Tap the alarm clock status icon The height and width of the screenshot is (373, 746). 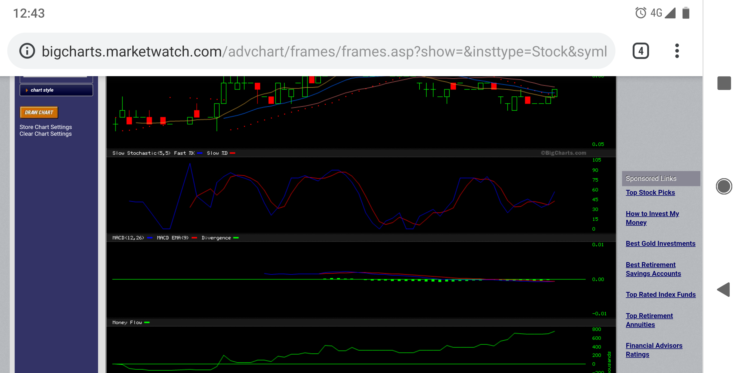(641, 13)
